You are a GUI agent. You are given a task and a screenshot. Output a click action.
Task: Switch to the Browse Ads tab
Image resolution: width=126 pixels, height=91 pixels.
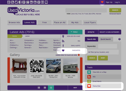click(14, 22)
